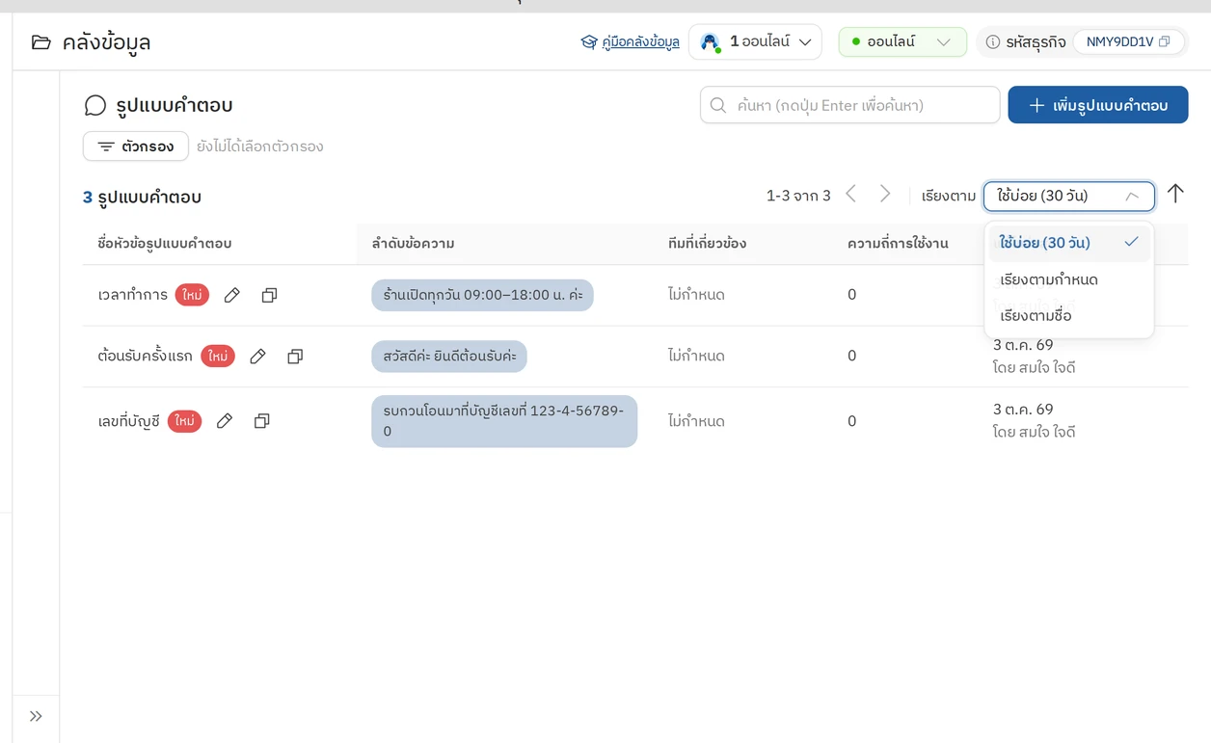Viewport: 1211px width, 743px height.
Task: Edit the เวลาทำการ reply template
Action: click(x=231, y=295)
